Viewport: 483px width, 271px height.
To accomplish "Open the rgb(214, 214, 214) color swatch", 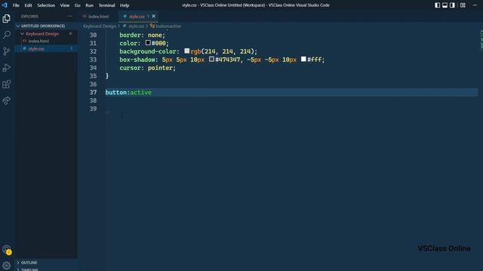I will [x=187, y=50].
